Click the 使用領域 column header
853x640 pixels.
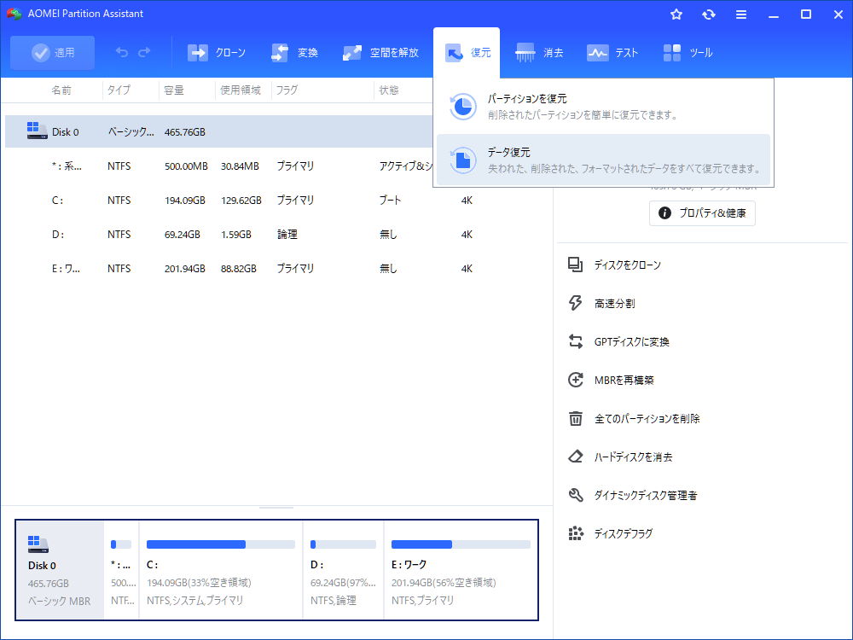[241, 90]
